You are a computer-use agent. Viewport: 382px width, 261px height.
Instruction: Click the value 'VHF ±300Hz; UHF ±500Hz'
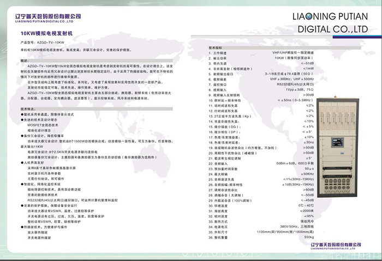coord(292,79)
